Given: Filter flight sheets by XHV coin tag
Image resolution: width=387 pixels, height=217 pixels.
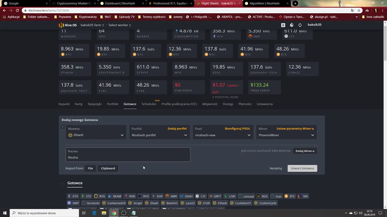Looking at the screenshot, I should (157, 196).
